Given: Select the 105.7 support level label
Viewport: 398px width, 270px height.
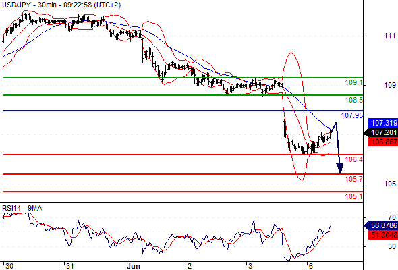Looking at the screenshot, I should pyautogui.click(x=354, y=179).
